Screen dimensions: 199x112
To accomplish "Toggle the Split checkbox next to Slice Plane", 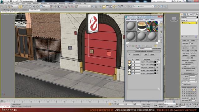I will 190,43.
